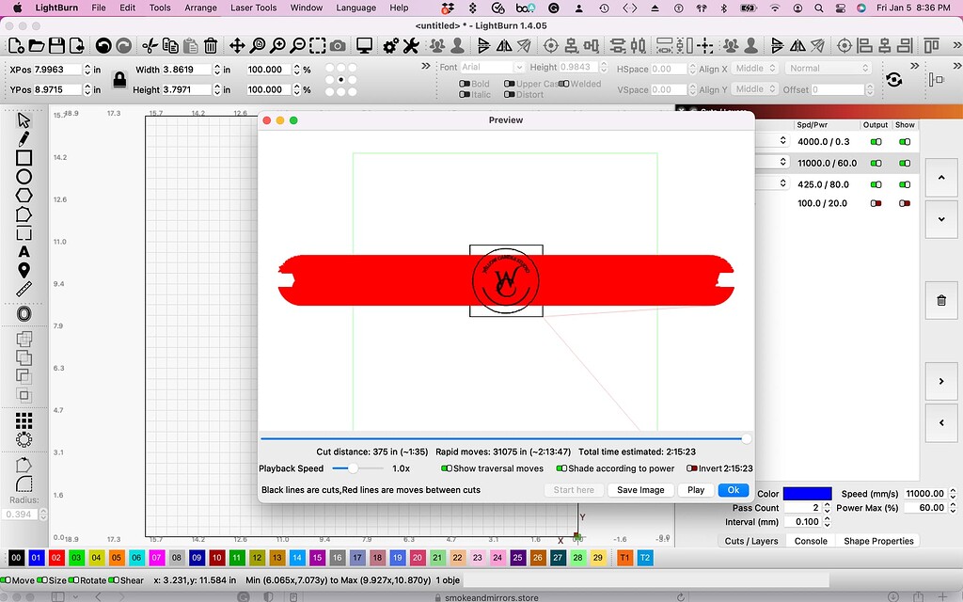Screen dimensions: 963x602
Task: Click the New file icon in toolbar
Action: coord(17,45)
